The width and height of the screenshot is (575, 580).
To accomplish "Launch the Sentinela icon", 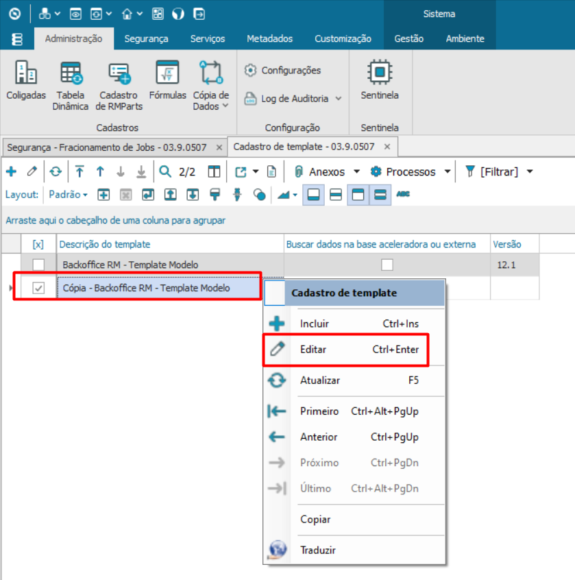I will 379,73.
